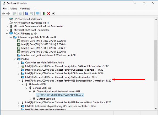Minimize the Gestione dispositivi window
Image resolution: width=158 pixels, height=124 pixels.
[135, 3]
